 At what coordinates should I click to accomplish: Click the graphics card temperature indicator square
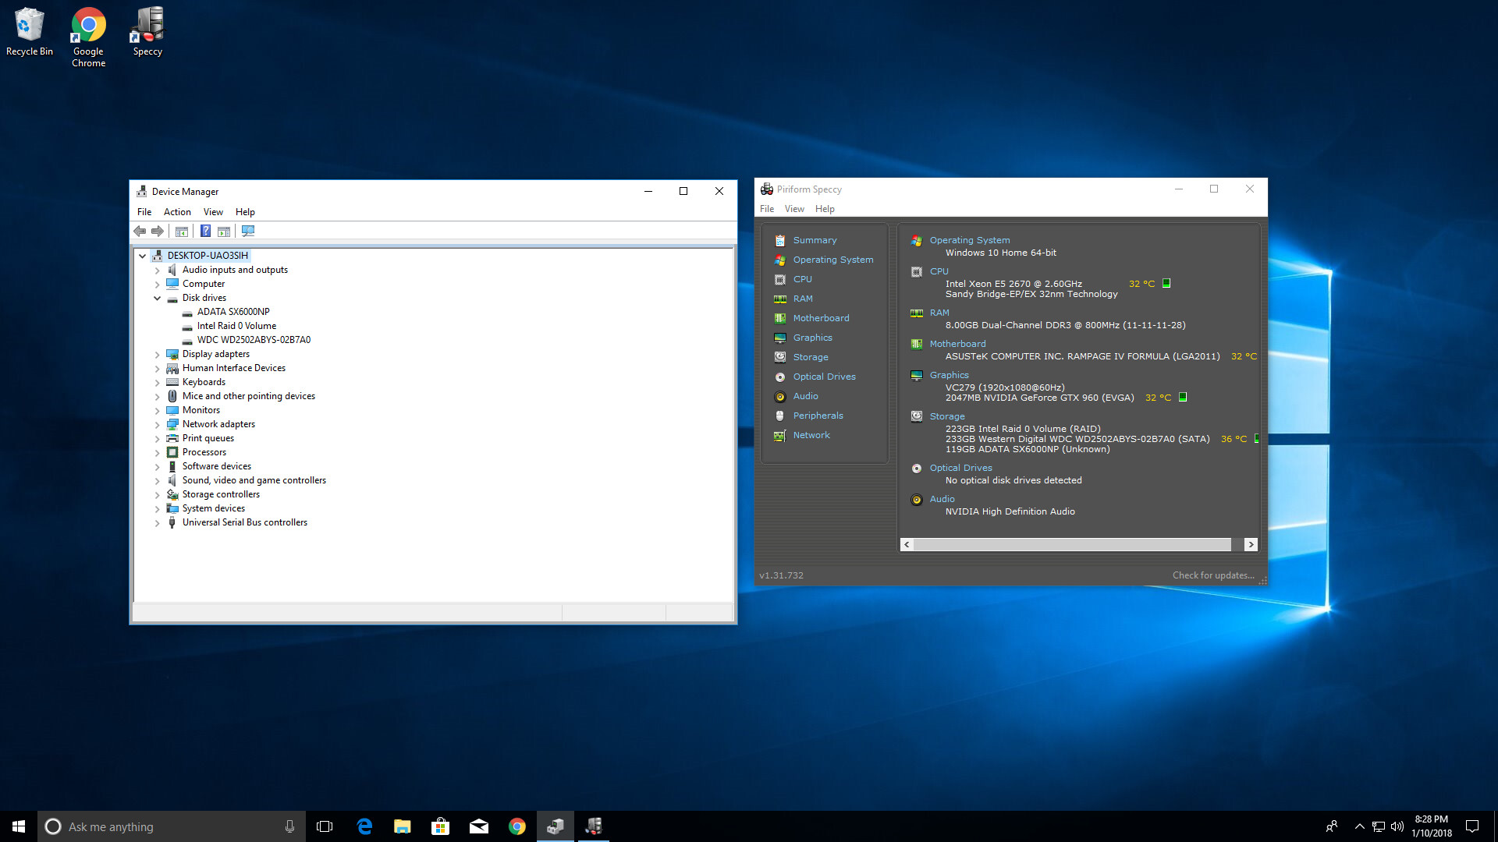point(1182,397)
